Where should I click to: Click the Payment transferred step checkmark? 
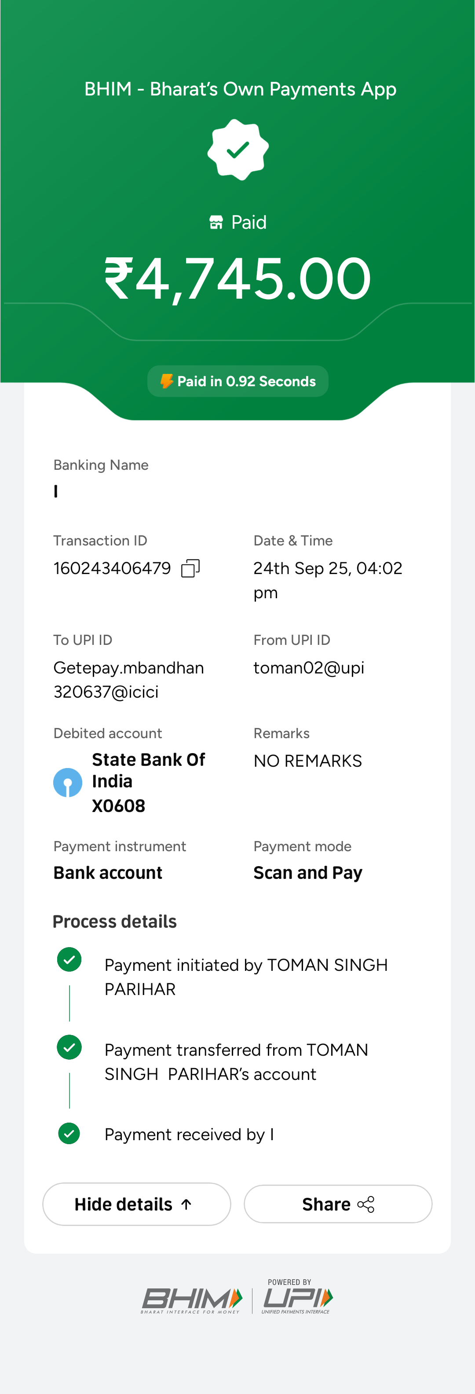pos(69,1047)
